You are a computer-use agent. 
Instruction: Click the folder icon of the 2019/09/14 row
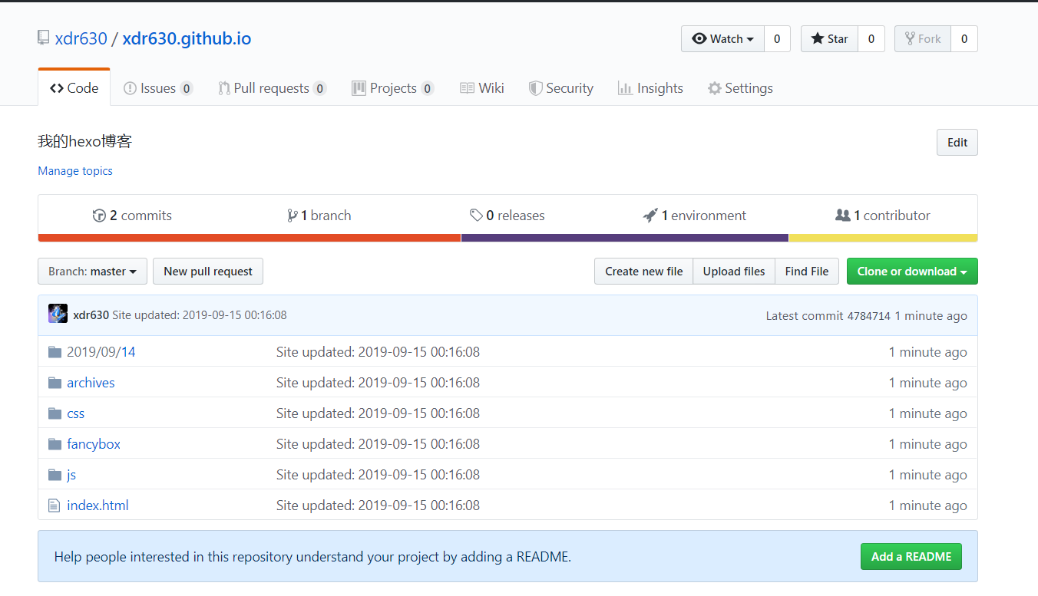(x=55, y=352)
